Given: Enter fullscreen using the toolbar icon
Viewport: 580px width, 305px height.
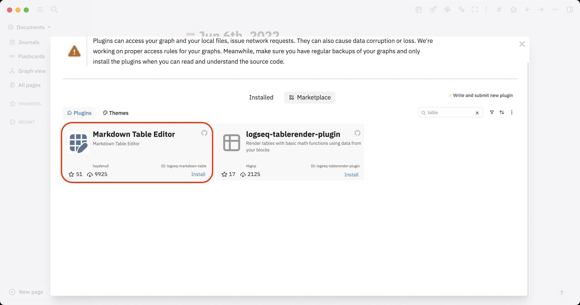Looking at the screenshot, I should [x=475, y=10].
